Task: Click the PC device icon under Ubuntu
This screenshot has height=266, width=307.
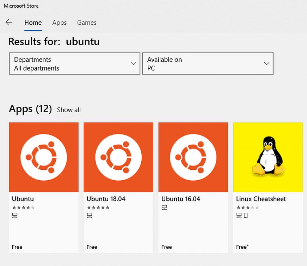Action: [15, 215]
